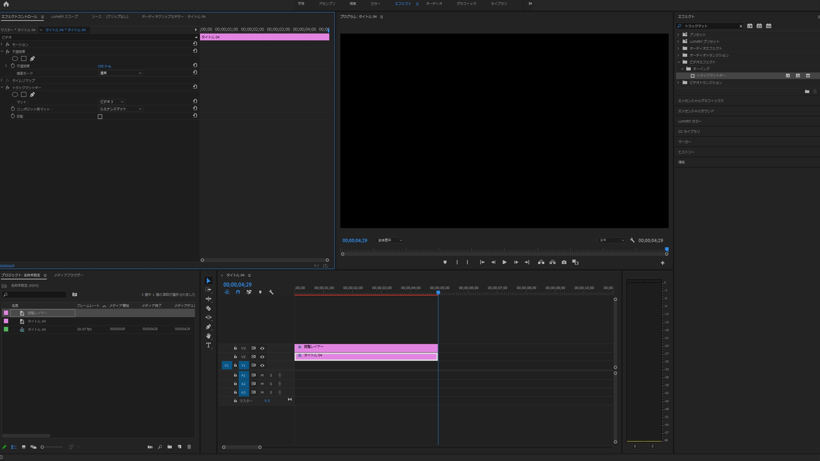Open 全体表示 zoom level dropdown
820x461 pixels.
click(389, 240)
